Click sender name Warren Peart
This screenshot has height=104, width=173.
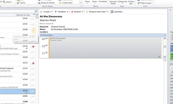point(48,20)
